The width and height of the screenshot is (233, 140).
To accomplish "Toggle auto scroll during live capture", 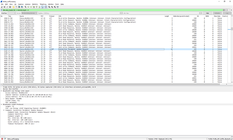I will coord(42,7).
